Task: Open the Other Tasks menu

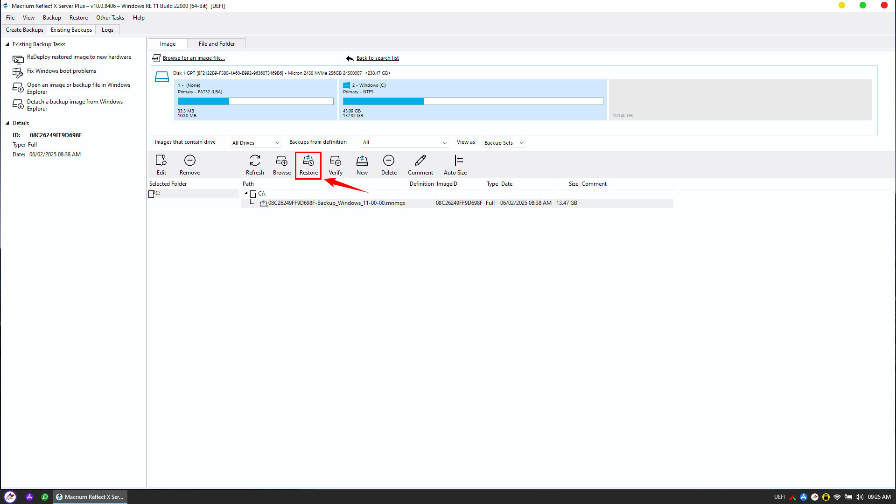Action: pyautogui.click(x=110, y=18)
